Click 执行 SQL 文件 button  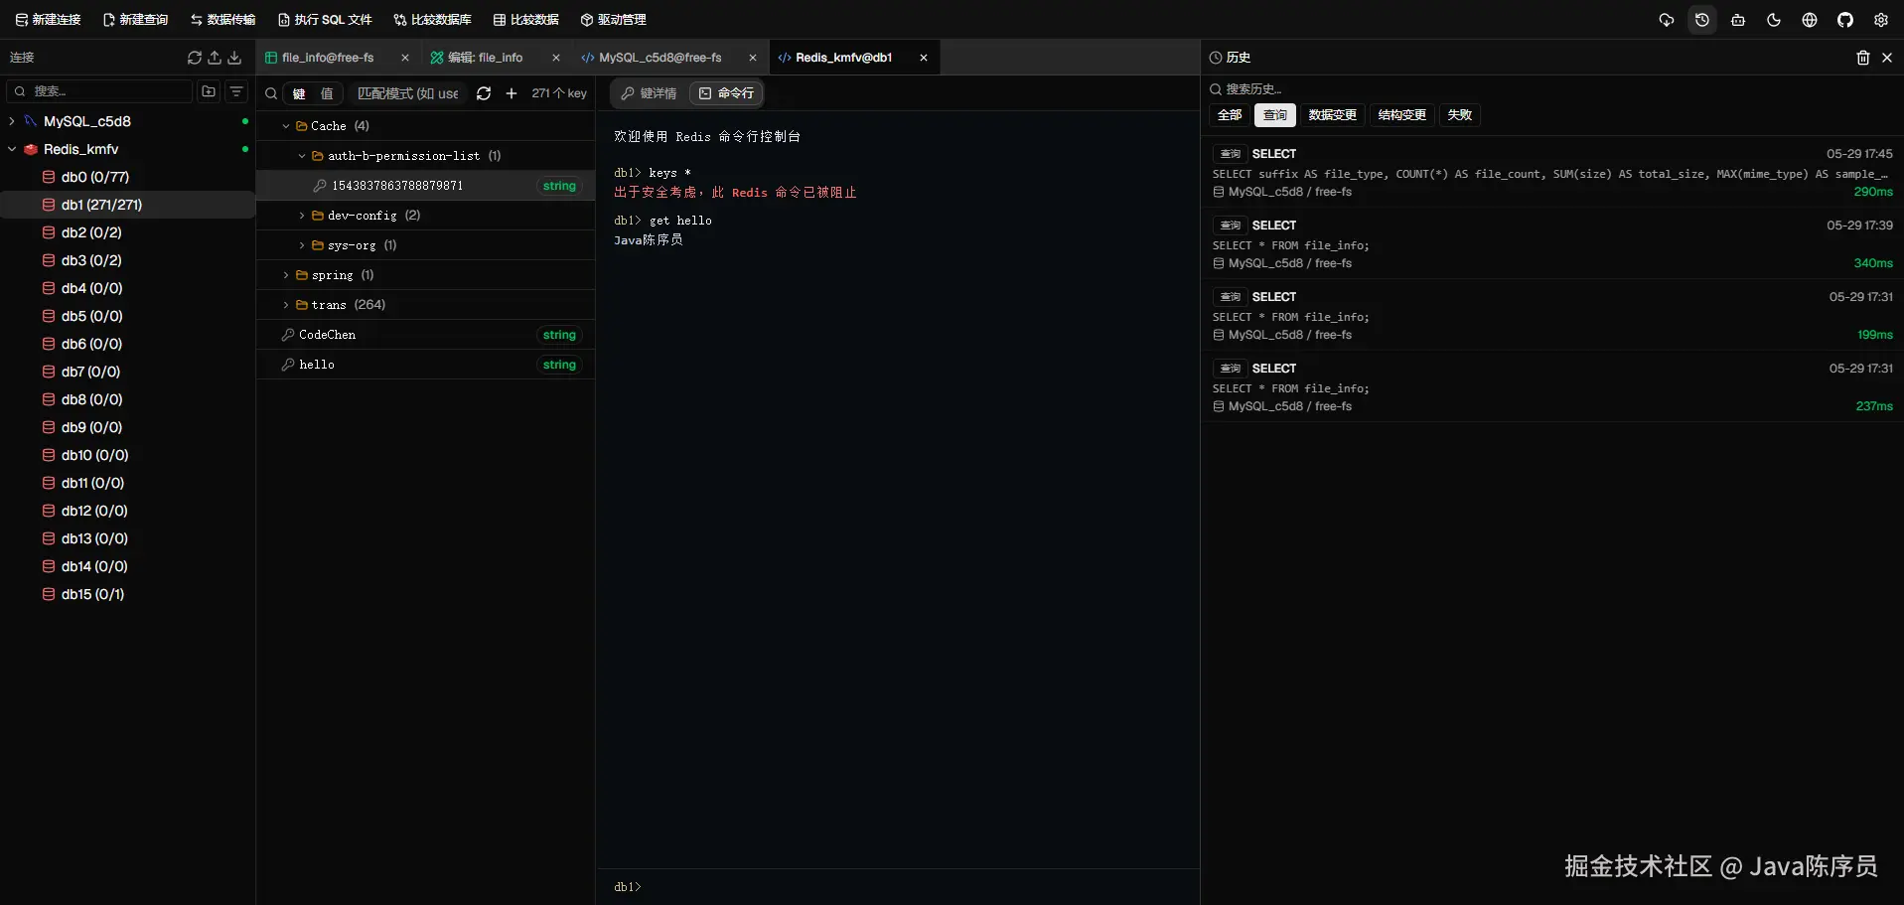pos(325,20)
